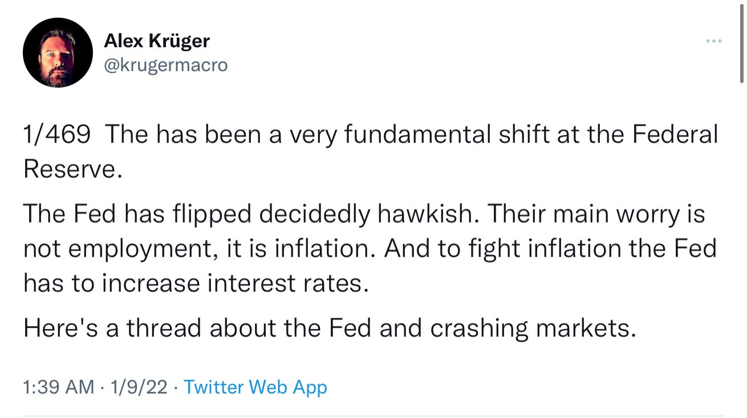Open the 1:39 AM timestamp link
Viewport: 747px width, 418px height.
59,388
